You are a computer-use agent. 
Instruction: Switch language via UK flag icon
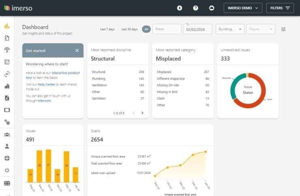point(7,183)
